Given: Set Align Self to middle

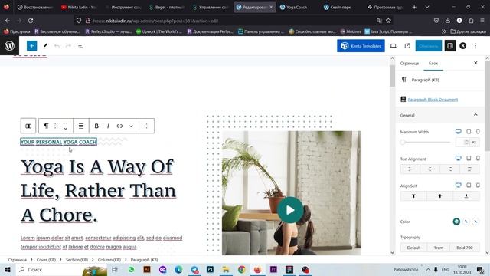Looking at the screenshot, I should [439, 196].
